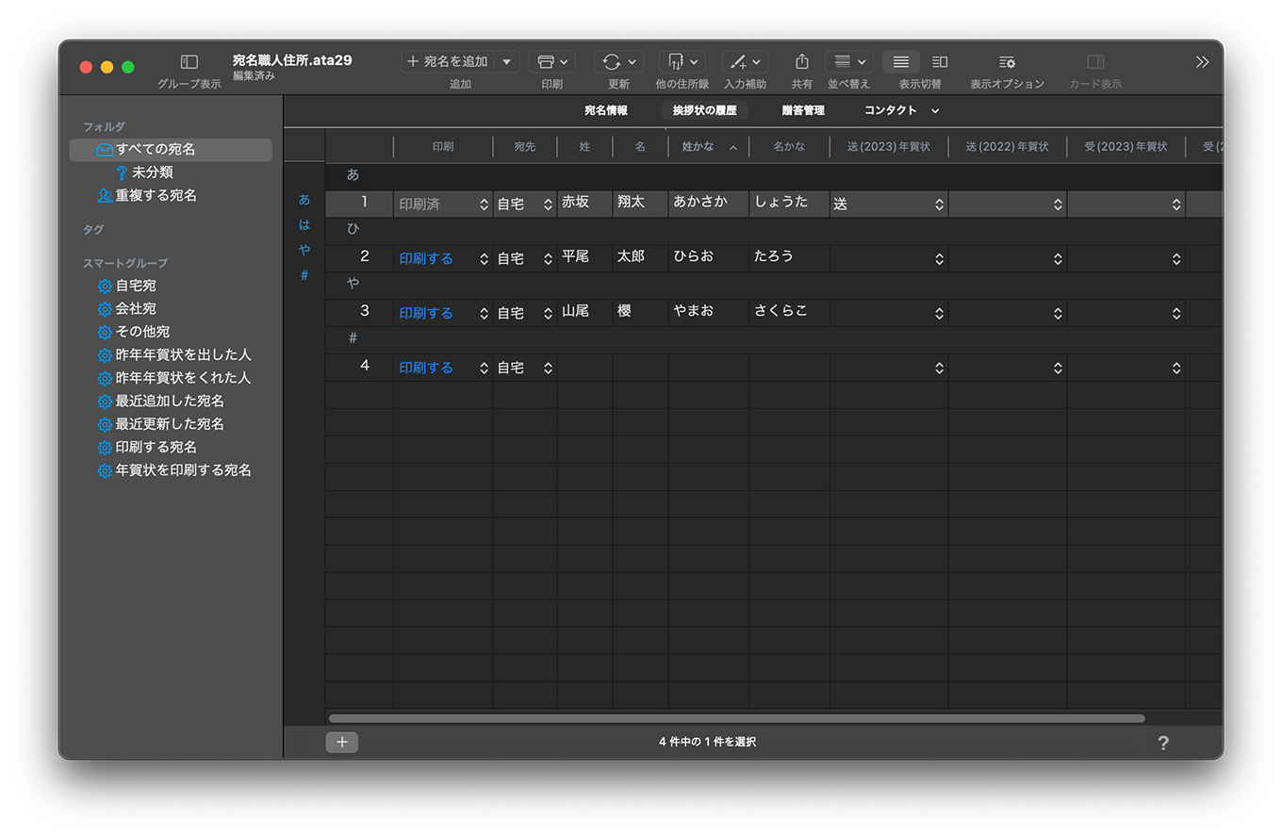Open the 自宅 dropdown for 平尾
This screenshot has height=837, width=1282.
525,258
